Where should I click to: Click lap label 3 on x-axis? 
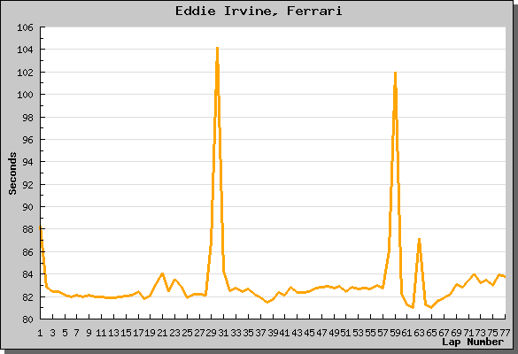pos(52,333)
